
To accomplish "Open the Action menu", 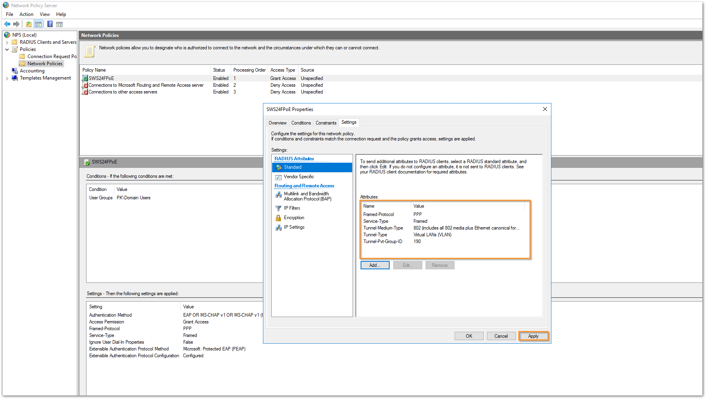I will click(26, 14).
